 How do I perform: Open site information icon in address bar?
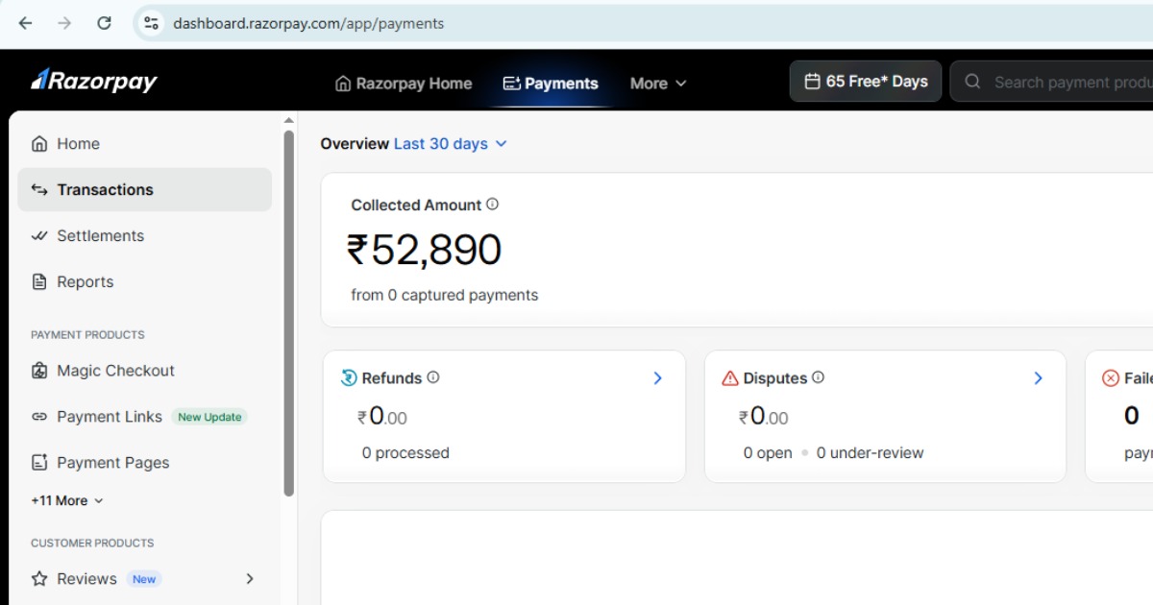click(151, 23)
